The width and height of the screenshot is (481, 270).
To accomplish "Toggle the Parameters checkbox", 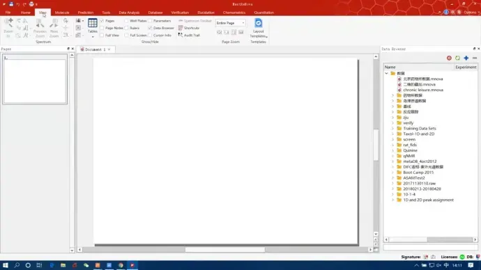I will coord(150,21).
